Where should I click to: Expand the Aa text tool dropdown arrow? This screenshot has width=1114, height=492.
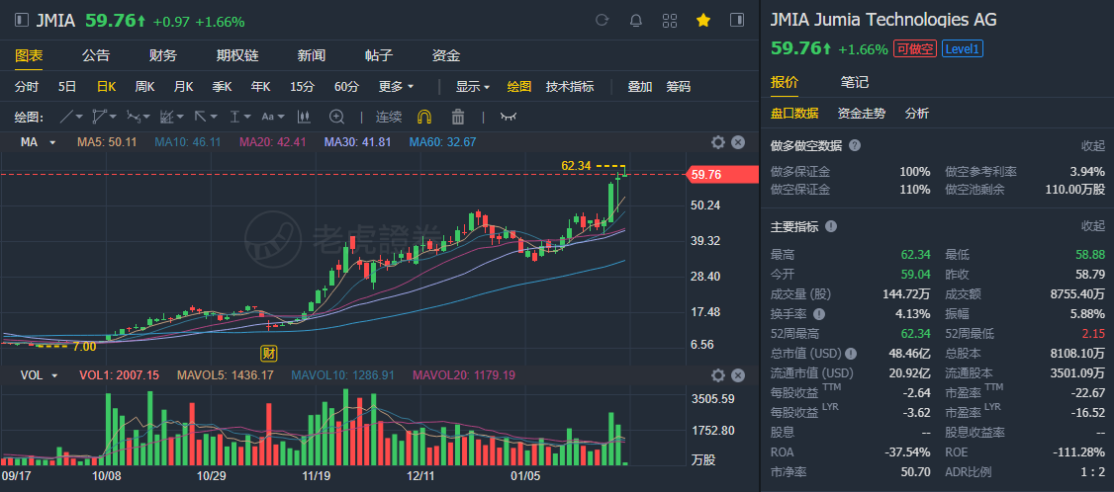coord(281,117)
